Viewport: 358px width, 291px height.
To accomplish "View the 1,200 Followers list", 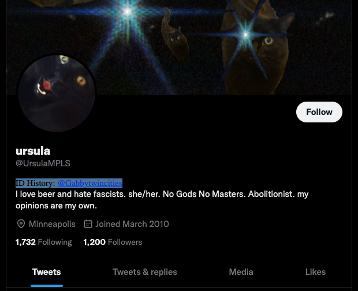I will [x=113, y=242].
